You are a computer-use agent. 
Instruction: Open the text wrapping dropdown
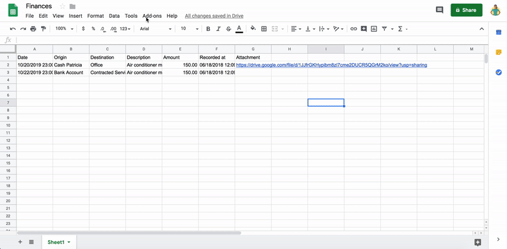click(x=324, y=28)
